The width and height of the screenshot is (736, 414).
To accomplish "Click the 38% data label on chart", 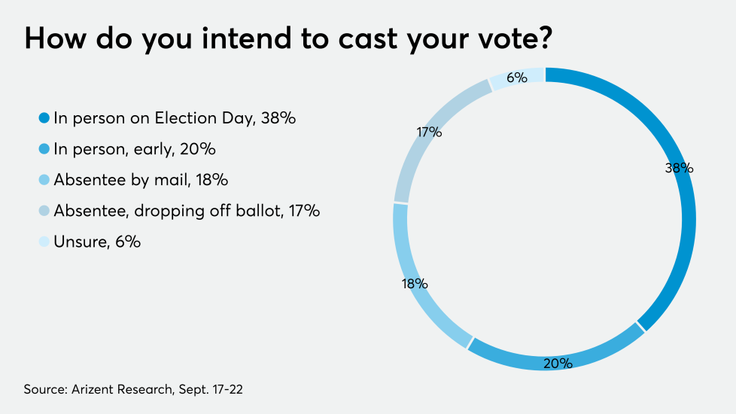I will (x=678, y=168).
